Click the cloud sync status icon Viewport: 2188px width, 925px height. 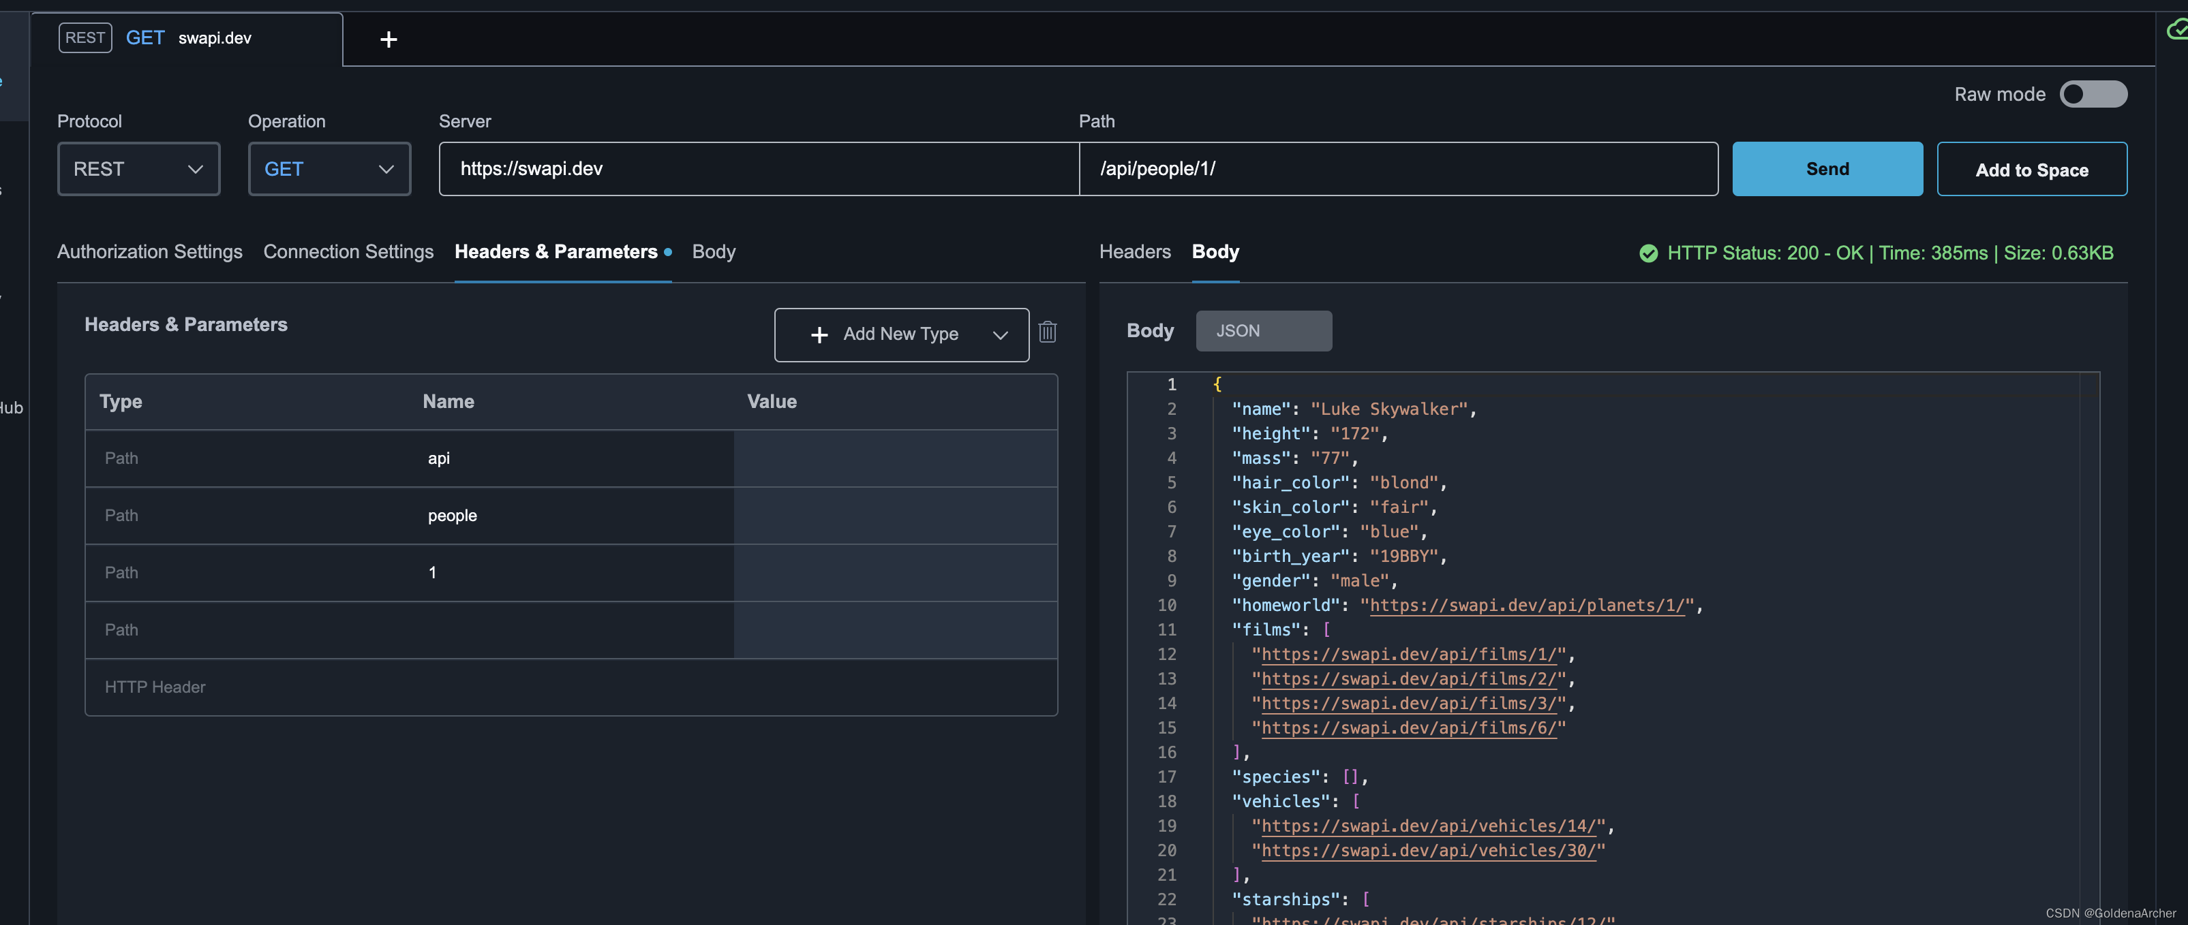point(2177,31)
